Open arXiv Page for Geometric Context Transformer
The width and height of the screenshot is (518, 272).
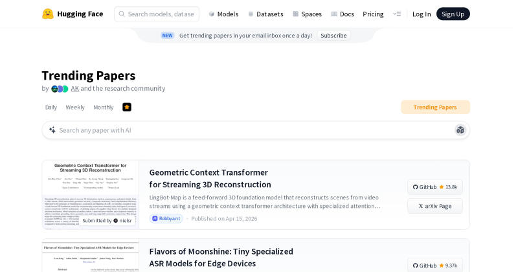click(x=434, y=206)
